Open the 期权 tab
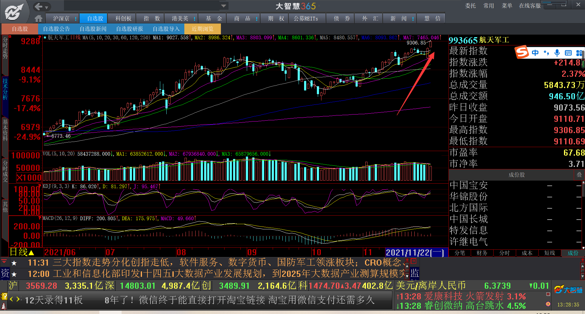The image size is (585, 314). (x=276, y=19)
